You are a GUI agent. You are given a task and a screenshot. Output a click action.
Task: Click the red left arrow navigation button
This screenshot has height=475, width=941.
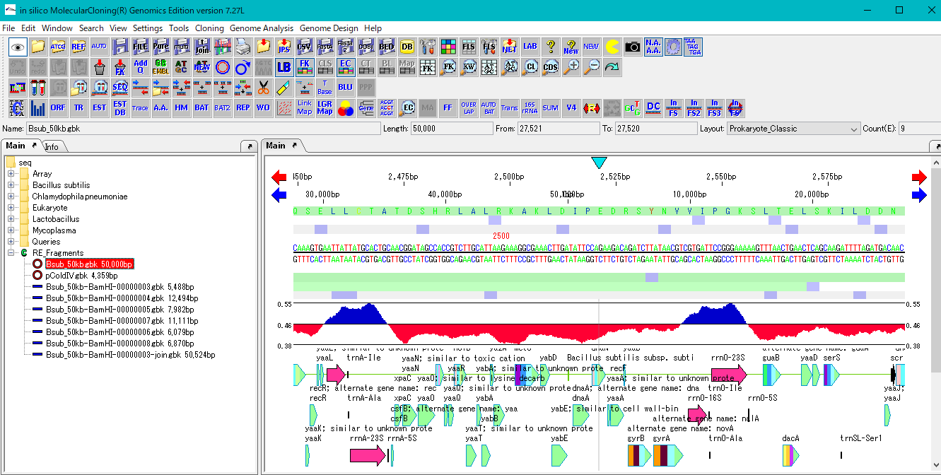click(279, 177)
